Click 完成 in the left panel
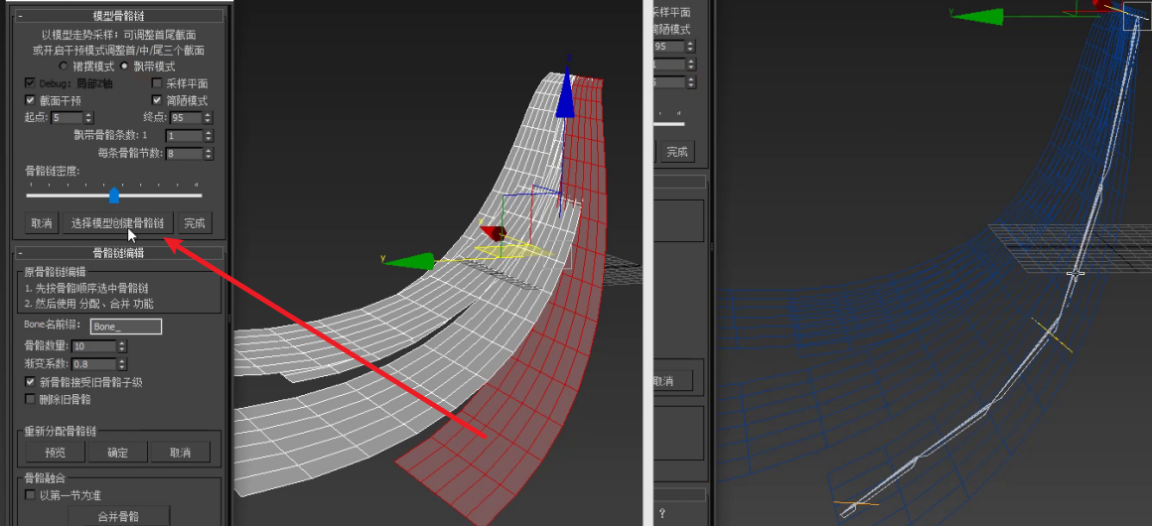This screenshot has height=526, width=1152. coord(195,223)
